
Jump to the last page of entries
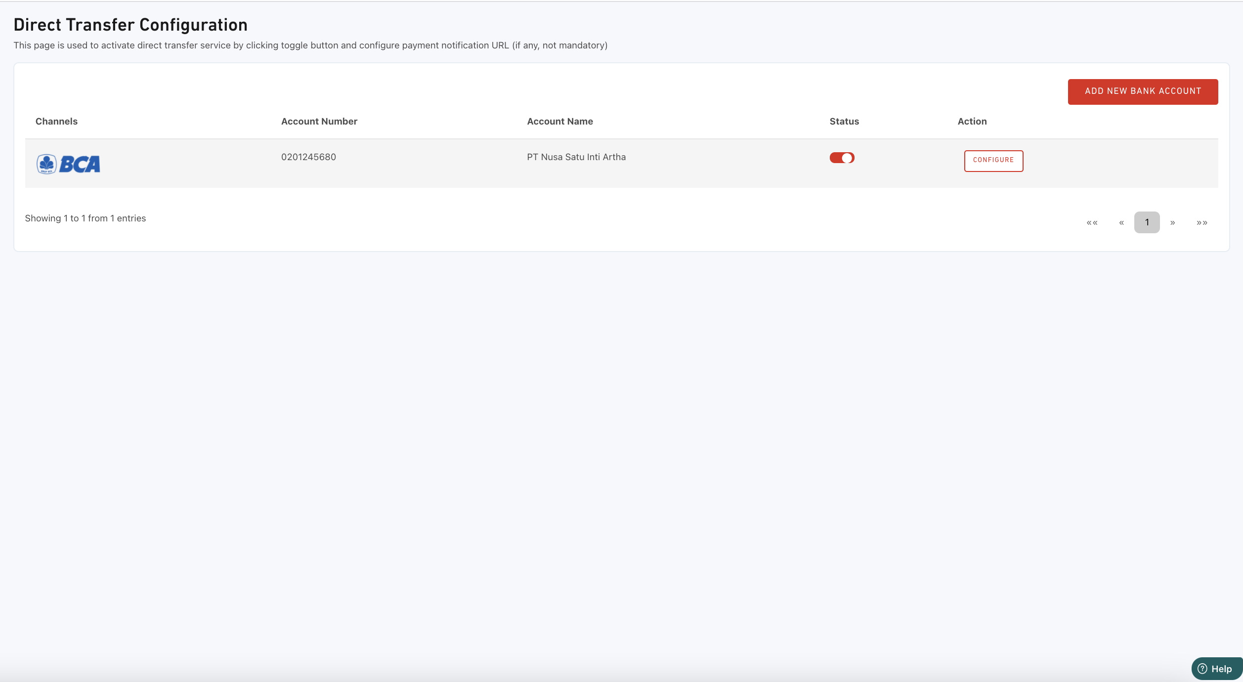click(1202, 222)
